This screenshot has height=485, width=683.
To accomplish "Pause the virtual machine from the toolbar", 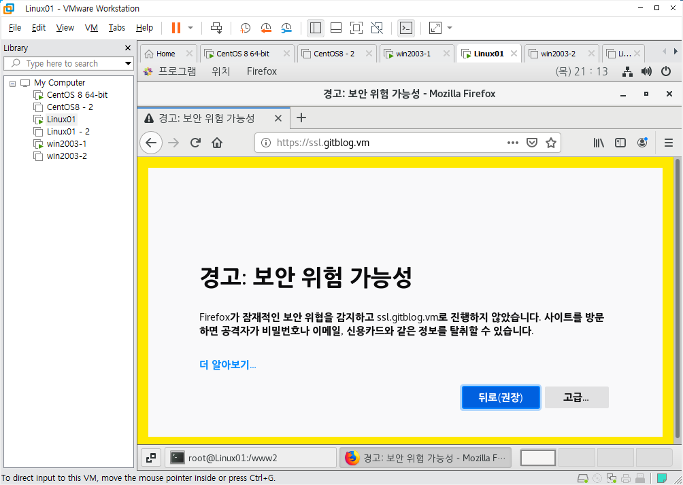I will tap(176, 28).
